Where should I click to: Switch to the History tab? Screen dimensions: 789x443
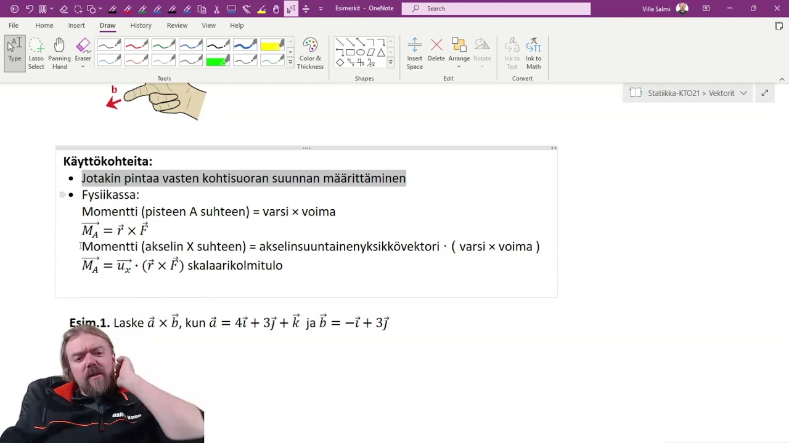click(x=141, y=25)
